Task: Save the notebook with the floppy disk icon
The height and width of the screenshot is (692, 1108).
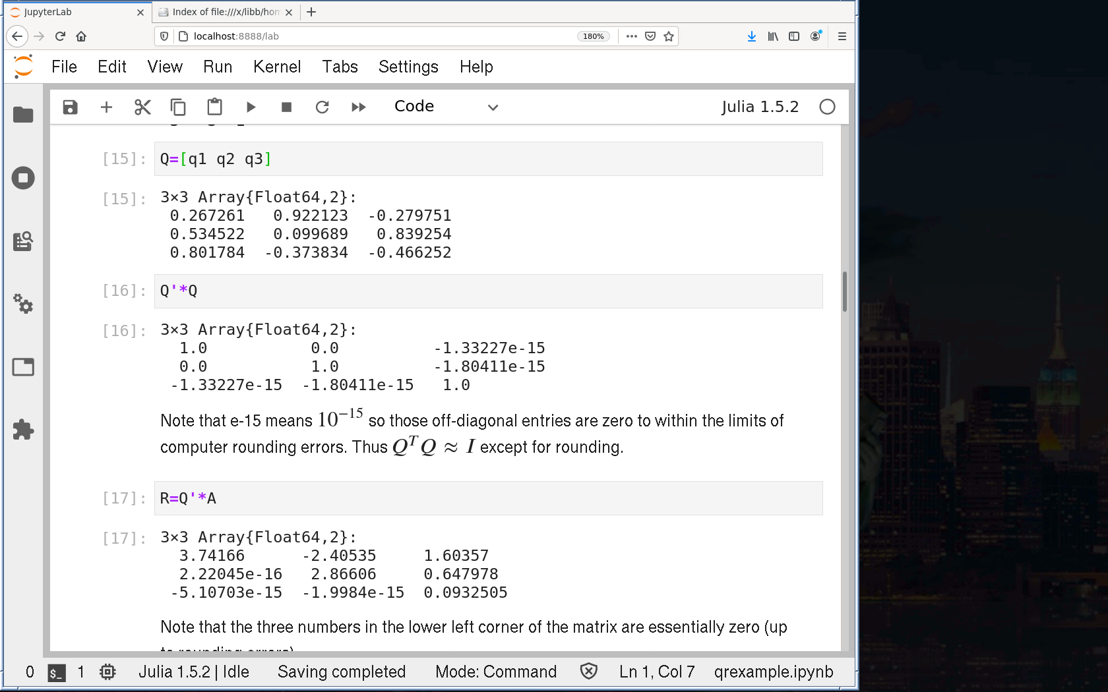Action: click(x=70, y=107)
